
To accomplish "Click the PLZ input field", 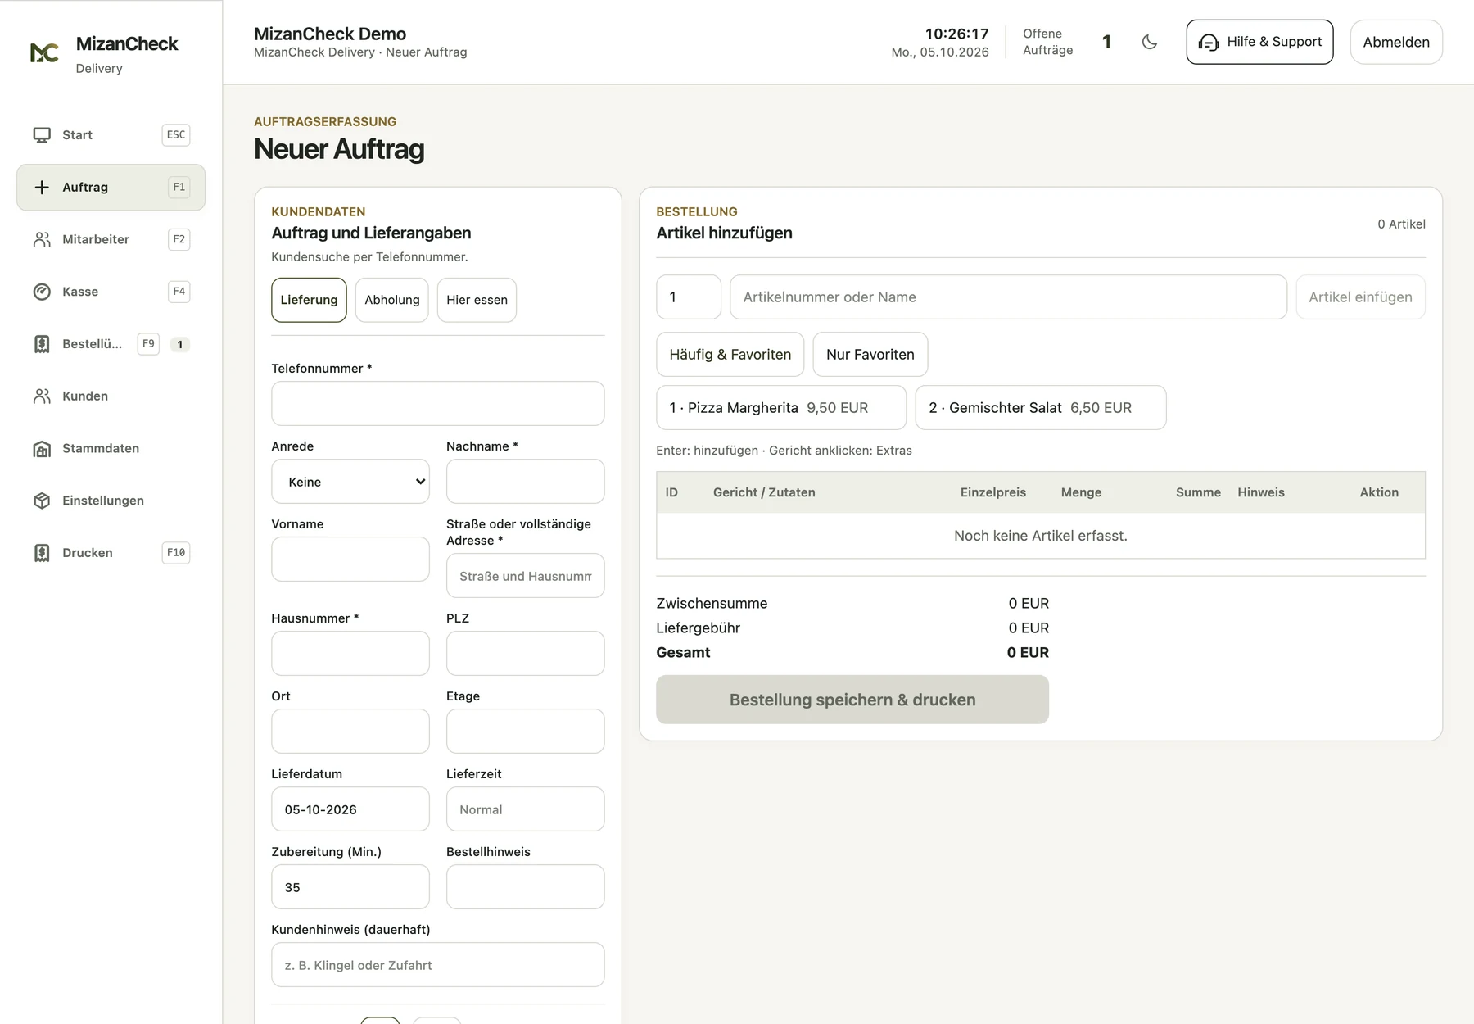I will click(525, 654).
